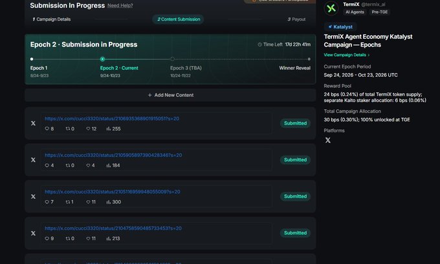Click the X icon beside the 300-views submission

(x=33, y=196)
